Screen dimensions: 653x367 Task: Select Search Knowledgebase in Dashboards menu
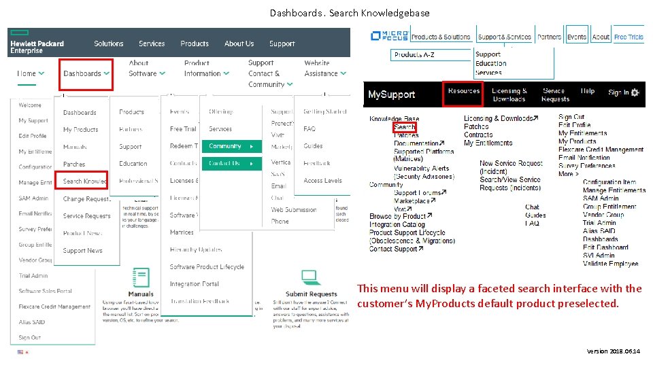pos(84,181)
